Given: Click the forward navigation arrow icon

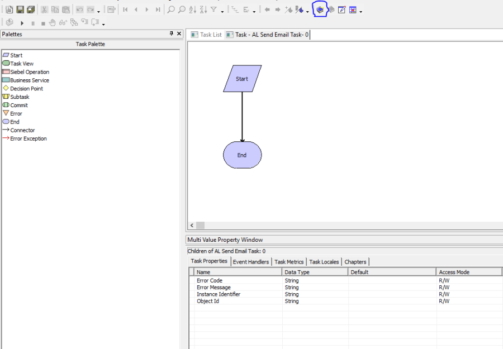Looking at the screenshot, I should click(x=278, y=10).
